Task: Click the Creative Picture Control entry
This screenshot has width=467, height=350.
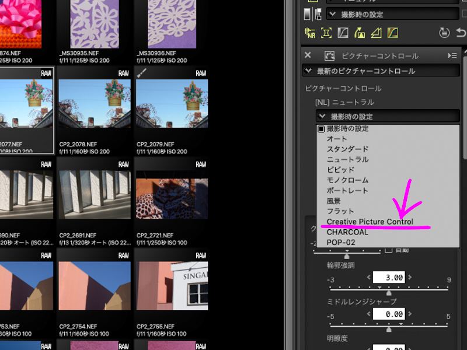Action: coord(388,222)
